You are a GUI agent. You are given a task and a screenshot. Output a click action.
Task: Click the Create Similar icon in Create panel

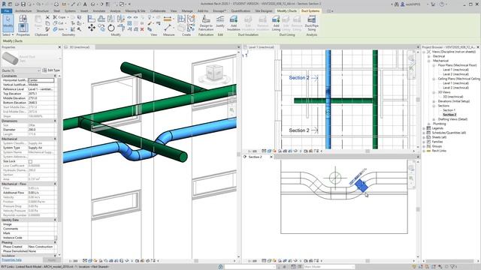(x=191, y=28)
